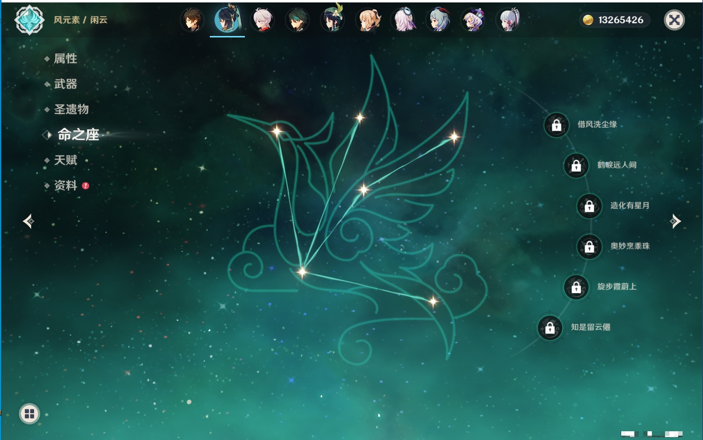Open constellation label 知是留云僊
Viewport: 703px width, 440px height.
[591, 327]
